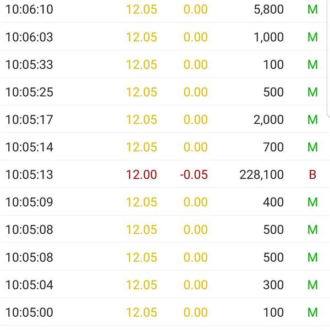This screenshot has height=330, width=330.
Task: Select the 10:05:00 trade row
Action: (x=163, y=312)
